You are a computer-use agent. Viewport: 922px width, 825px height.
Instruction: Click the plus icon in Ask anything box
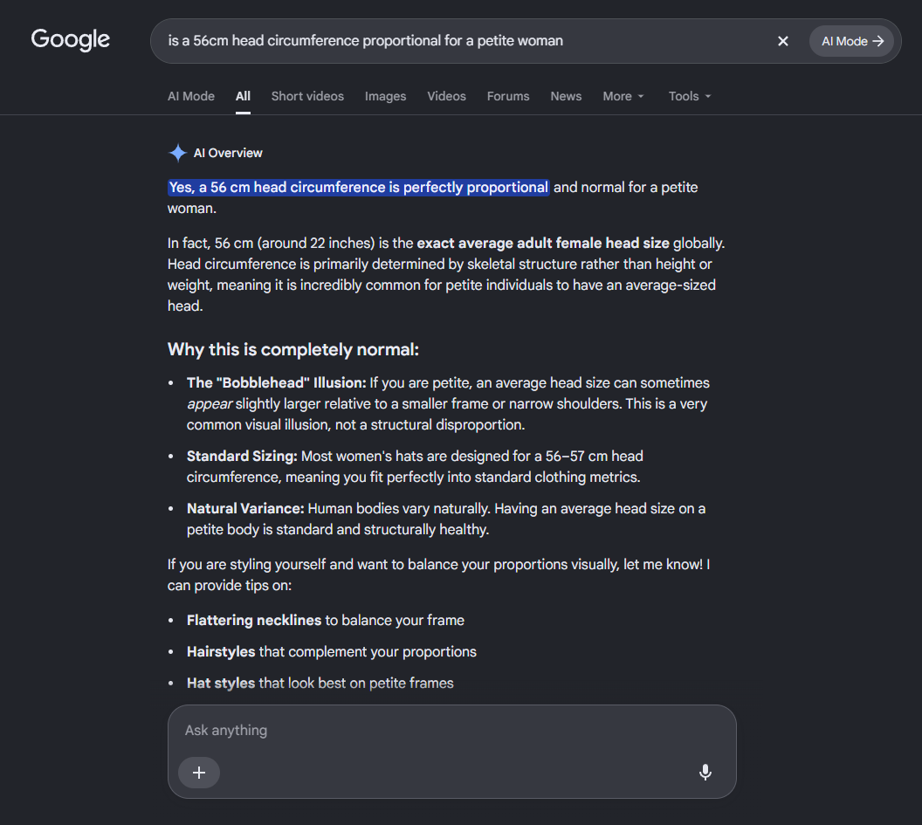coord(199,772)
